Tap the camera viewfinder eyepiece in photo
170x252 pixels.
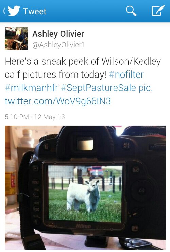pyautogui.click(x=85, y=144)
